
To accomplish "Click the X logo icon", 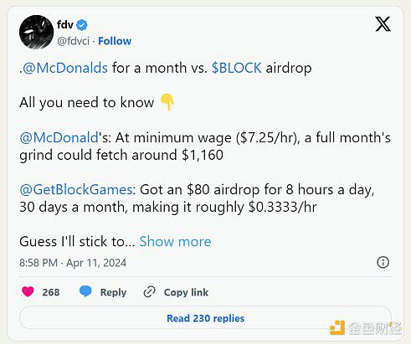I will (x=383, y=24).
